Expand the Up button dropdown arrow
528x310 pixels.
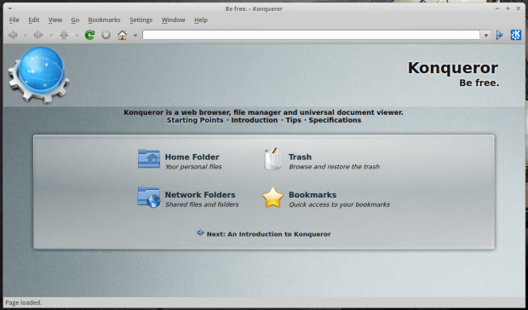77,35
